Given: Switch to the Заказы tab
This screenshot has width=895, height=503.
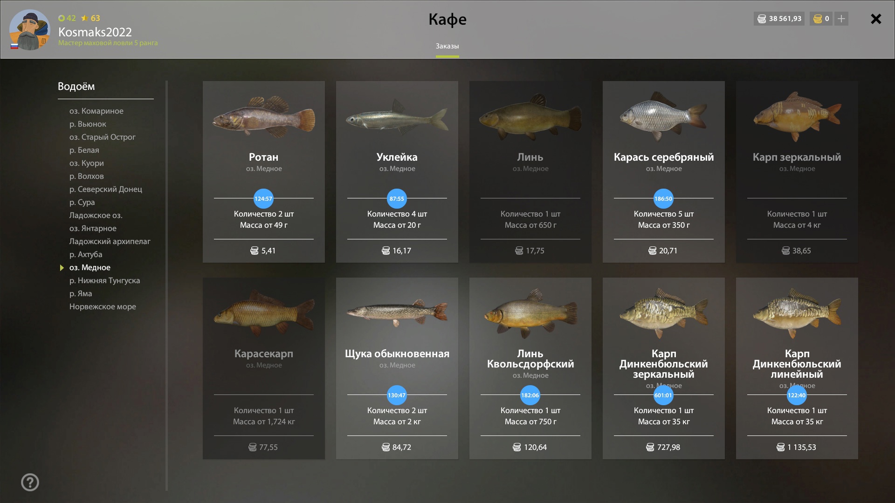Looking at the screenshot, I should coord(447,46).
